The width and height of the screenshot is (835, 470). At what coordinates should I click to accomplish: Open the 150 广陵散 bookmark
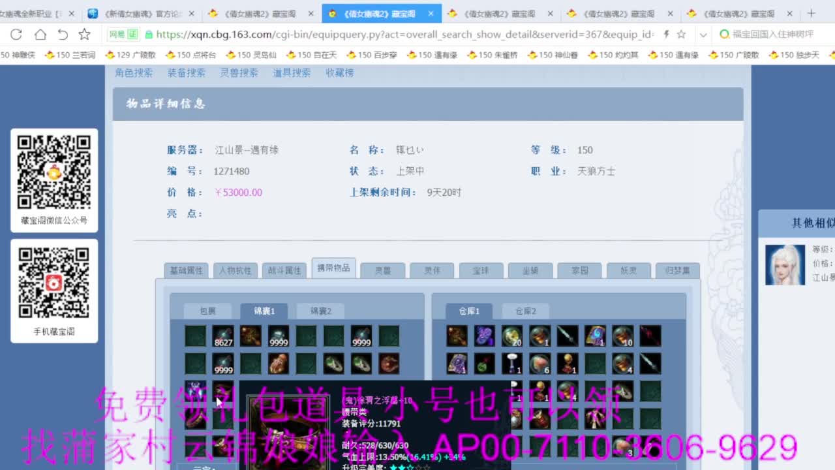click(733, 55)
